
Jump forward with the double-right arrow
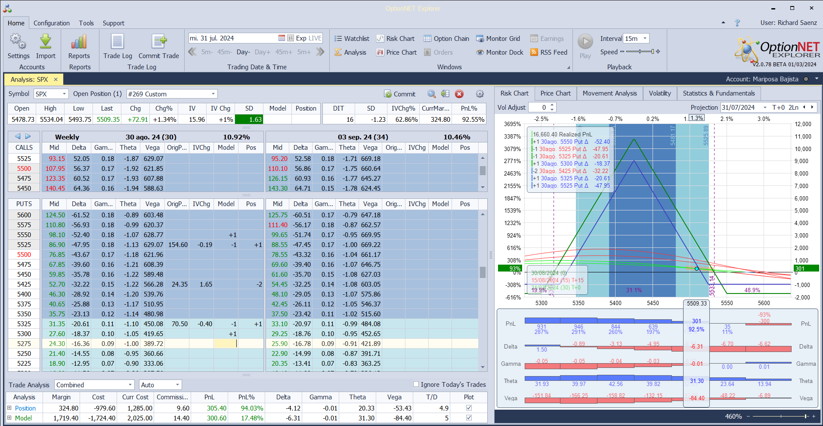320,52
